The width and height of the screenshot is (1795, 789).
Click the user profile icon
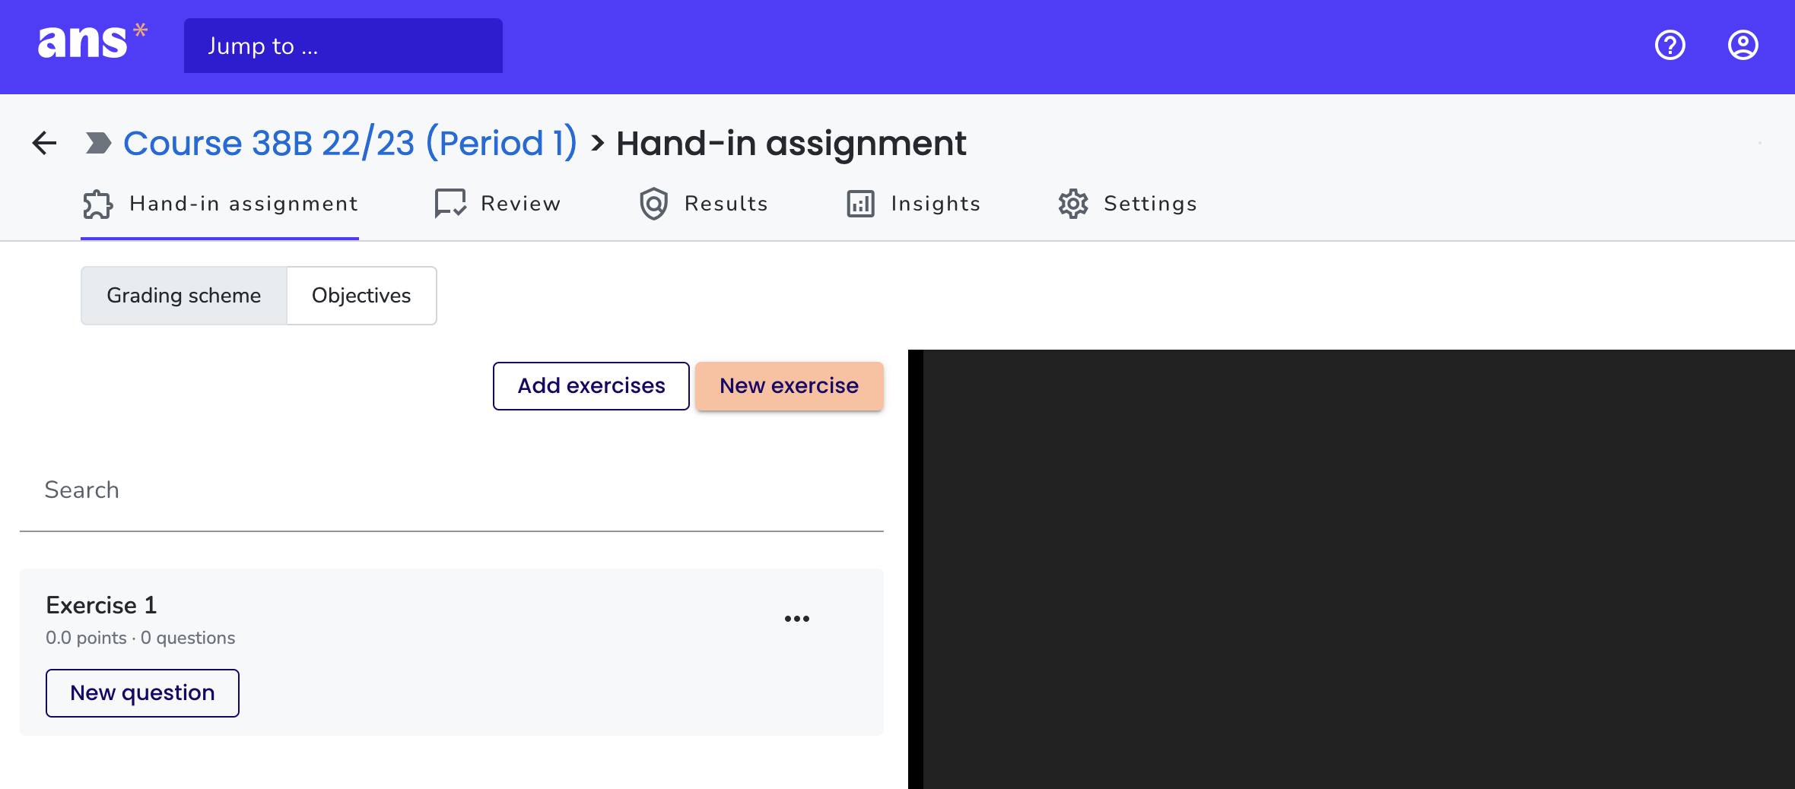point(1742,46)
